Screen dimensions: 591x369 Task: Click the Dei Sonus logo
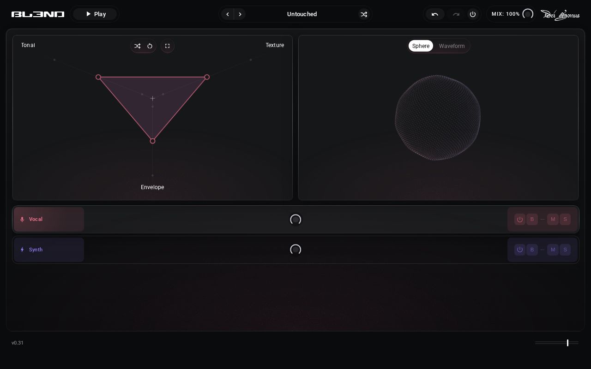coord(560,15)
